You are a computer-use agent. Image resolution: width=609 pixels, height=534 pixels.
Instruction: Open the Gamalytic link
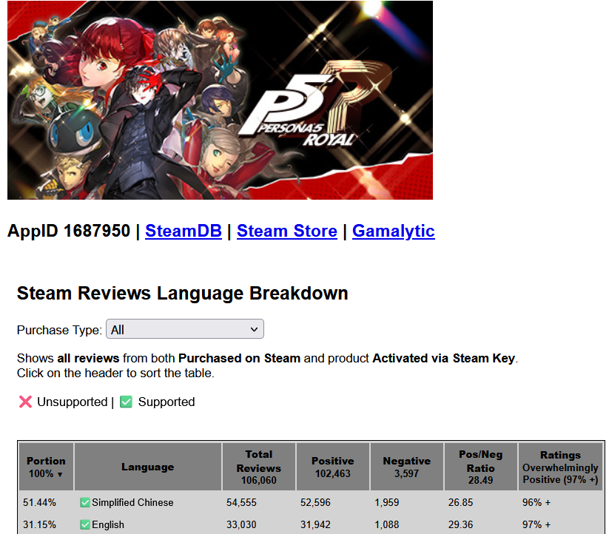[x=394, y=231]
